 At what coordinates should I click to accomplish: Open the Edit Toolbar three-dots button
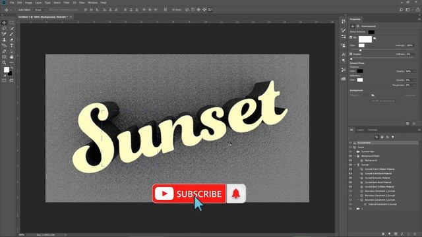tap(12, 63)
